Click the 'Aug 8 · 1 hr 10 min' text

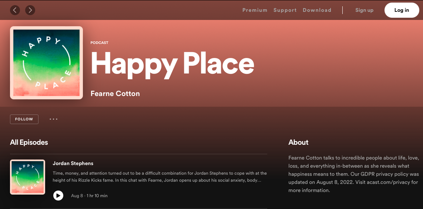pos(89,196)
